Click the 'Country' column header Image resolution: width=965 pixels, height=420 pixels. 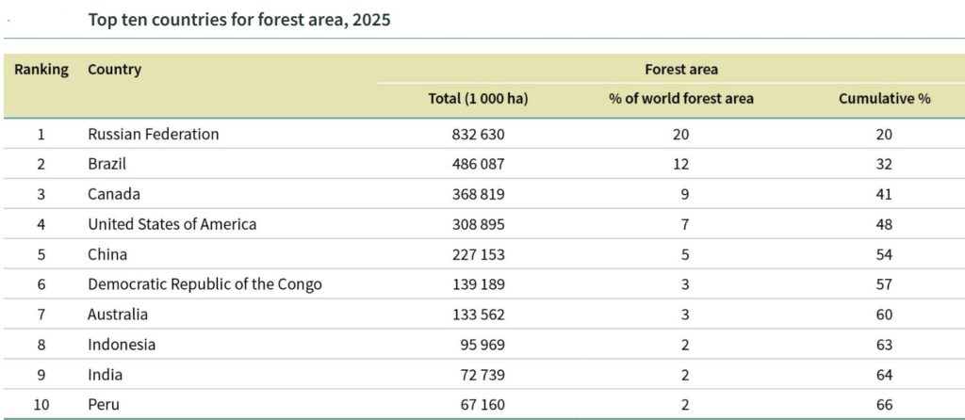click(x=114, y=70)
